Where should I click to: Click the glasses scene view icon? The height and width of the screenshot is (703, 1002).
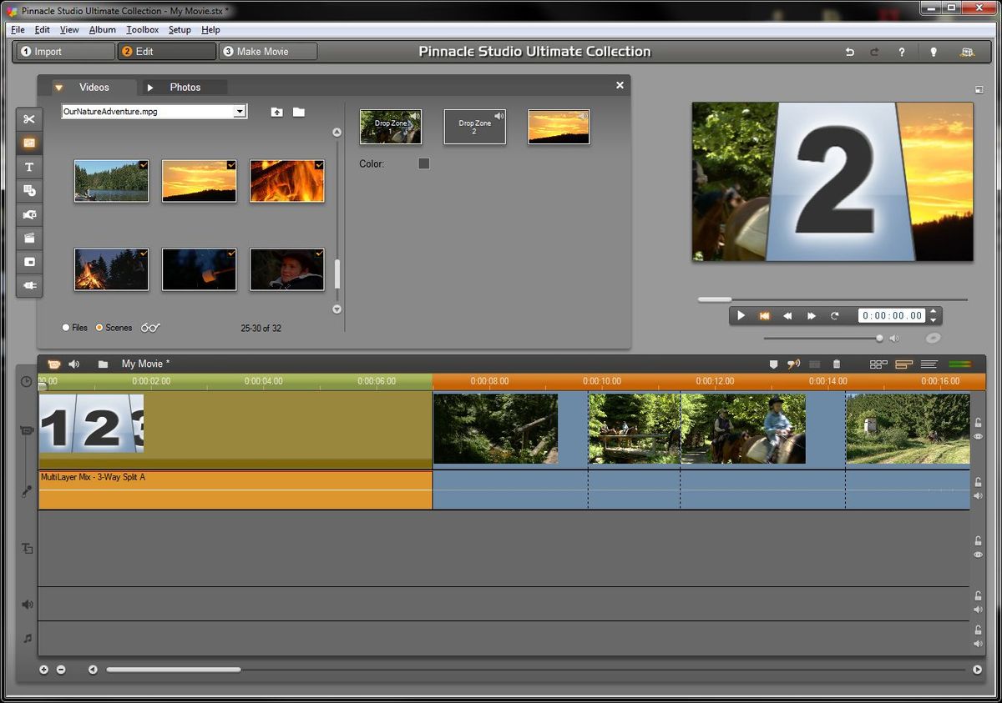(x=150, y=328)
